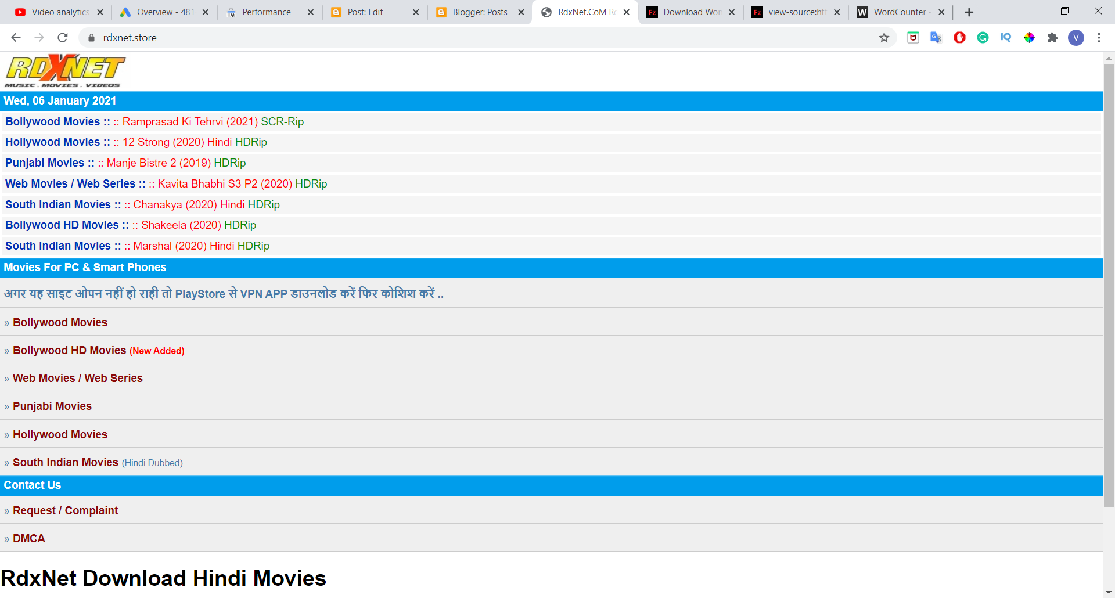Open the Pocket extension icon
The image size is (1115, 598).
click(x=913, y=38)
